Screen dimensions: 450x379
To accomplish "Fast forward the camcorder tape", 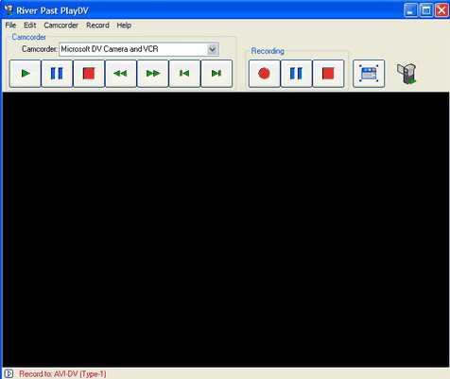I will (x=153, y=74).
